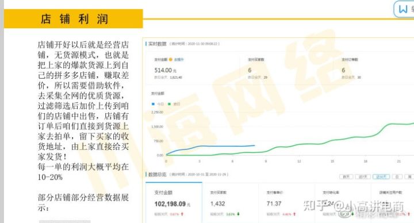414x223 pixels.
Task: Click the orange info icon next to 支付金额
Action: click(171, 60)
